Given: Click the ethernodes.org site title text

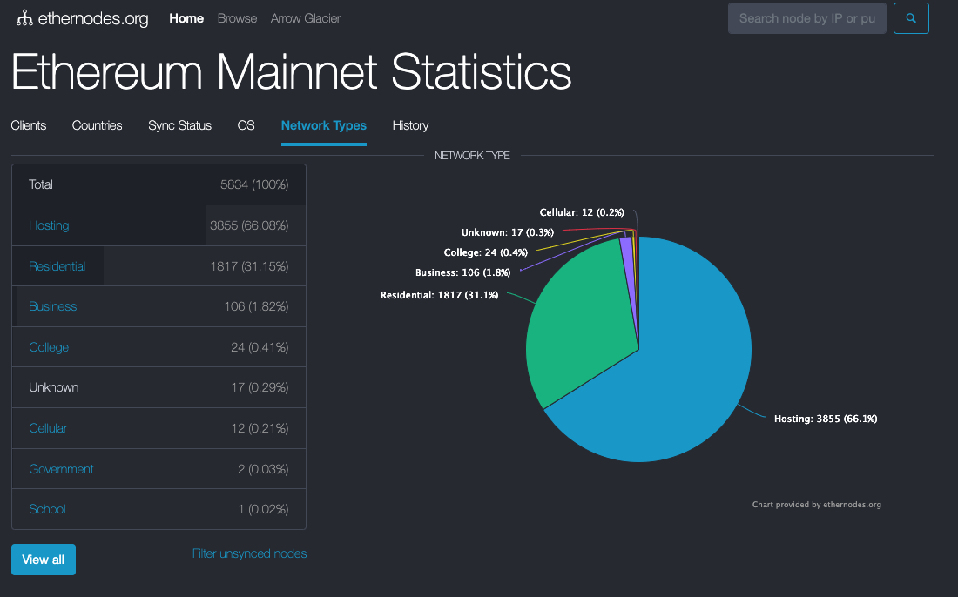Looking at the screenshot, I should (x=93, y=18).
